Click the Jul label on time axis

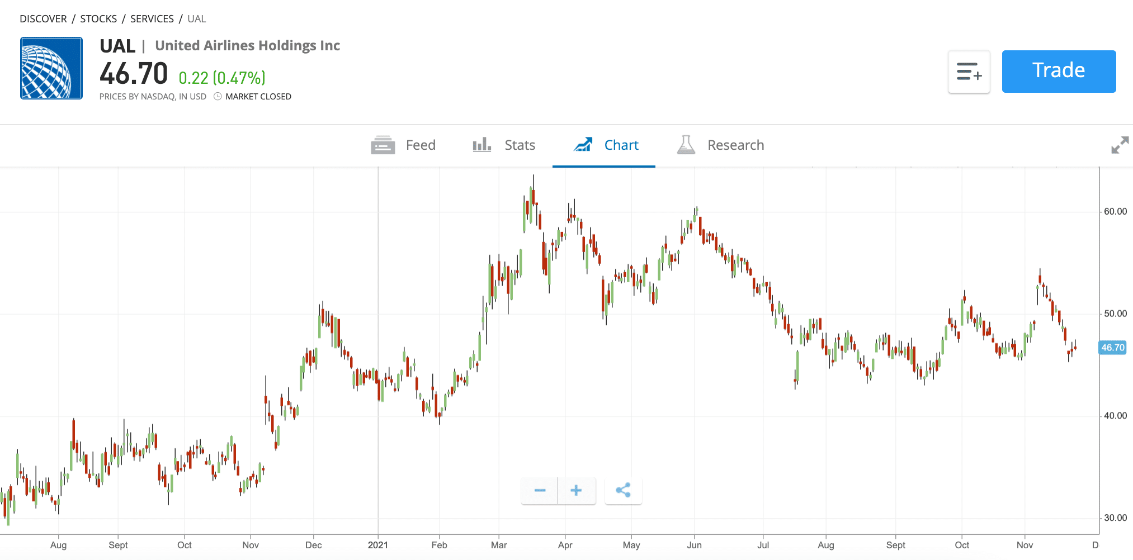pos(763,545)
